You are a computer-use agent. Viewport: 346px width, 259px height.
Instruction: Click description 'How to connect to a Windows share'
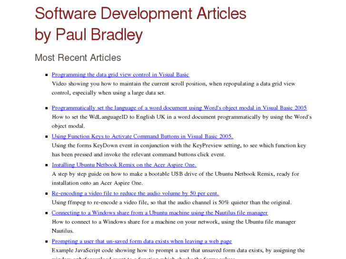pos(174,226)
